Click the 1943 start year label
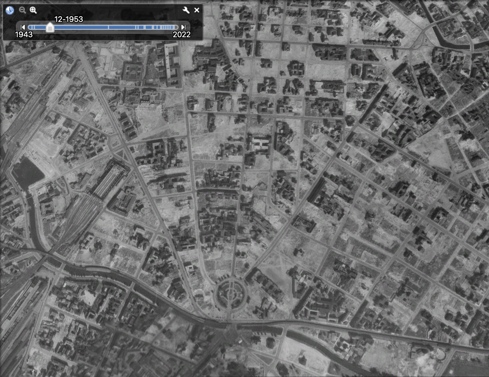 point(24,35)
